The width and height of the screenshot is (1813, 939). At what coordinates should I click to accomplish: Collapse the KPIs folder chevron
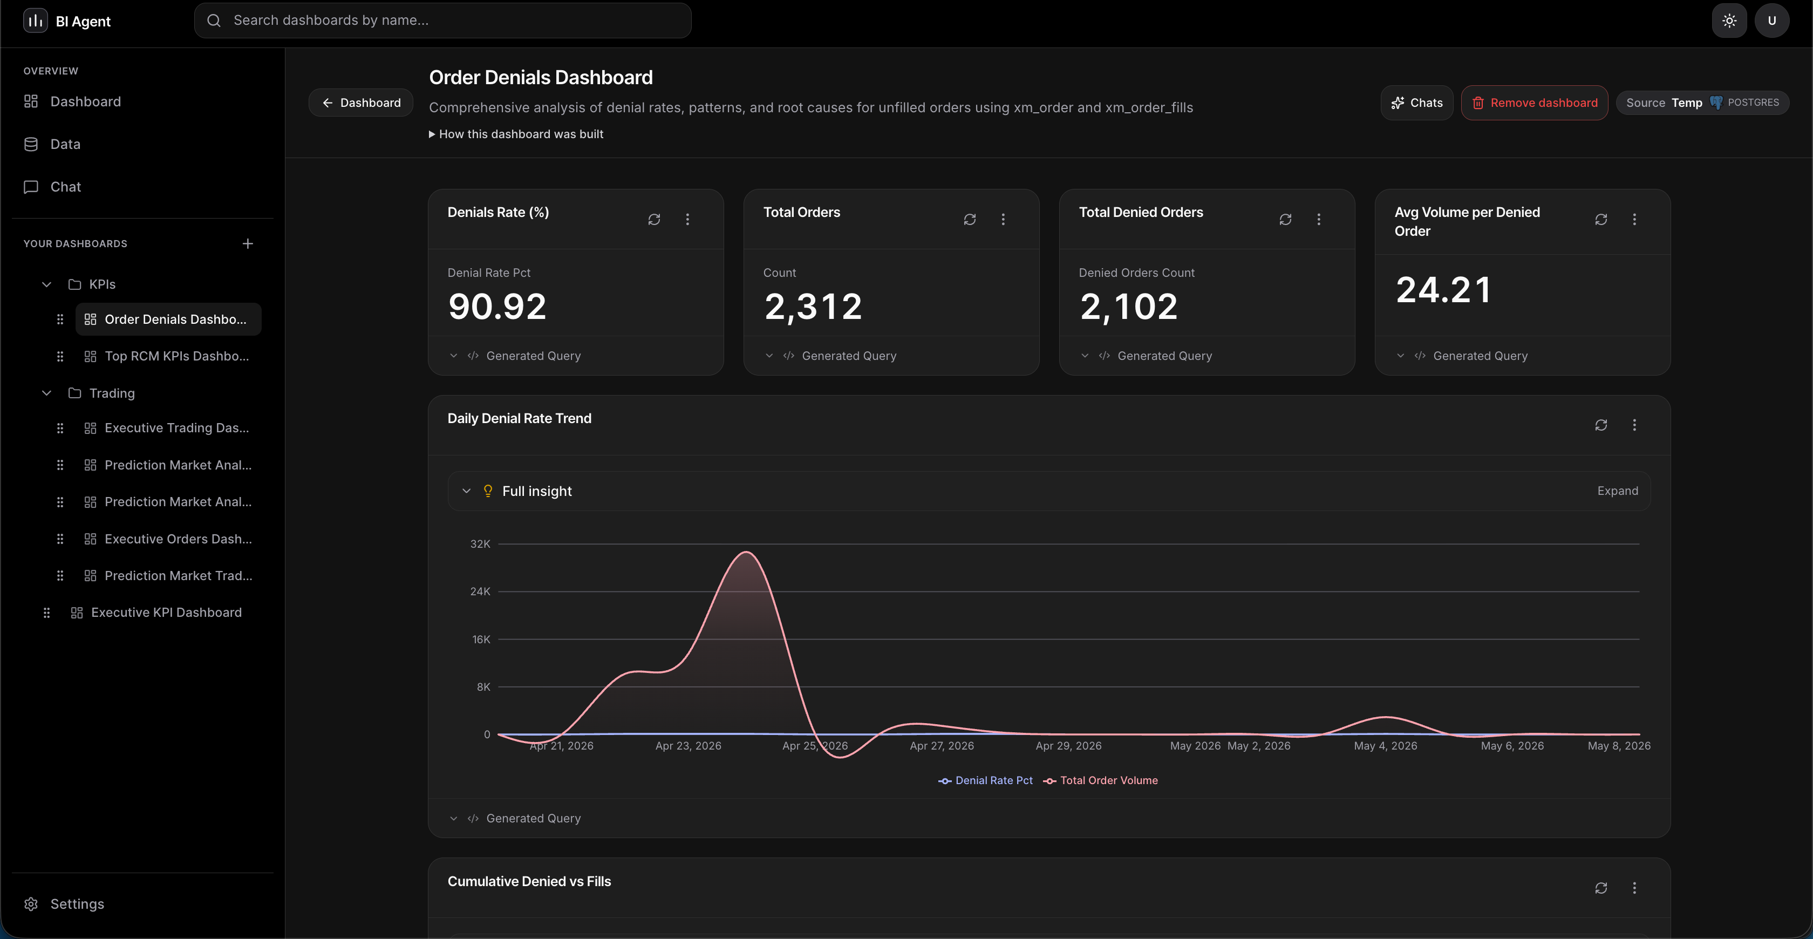tap(46, 284)
